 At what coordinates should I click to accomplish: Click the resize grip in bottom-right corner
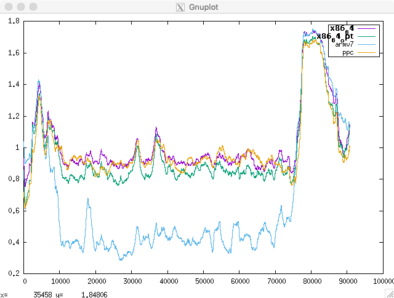[x=389, y=294]
